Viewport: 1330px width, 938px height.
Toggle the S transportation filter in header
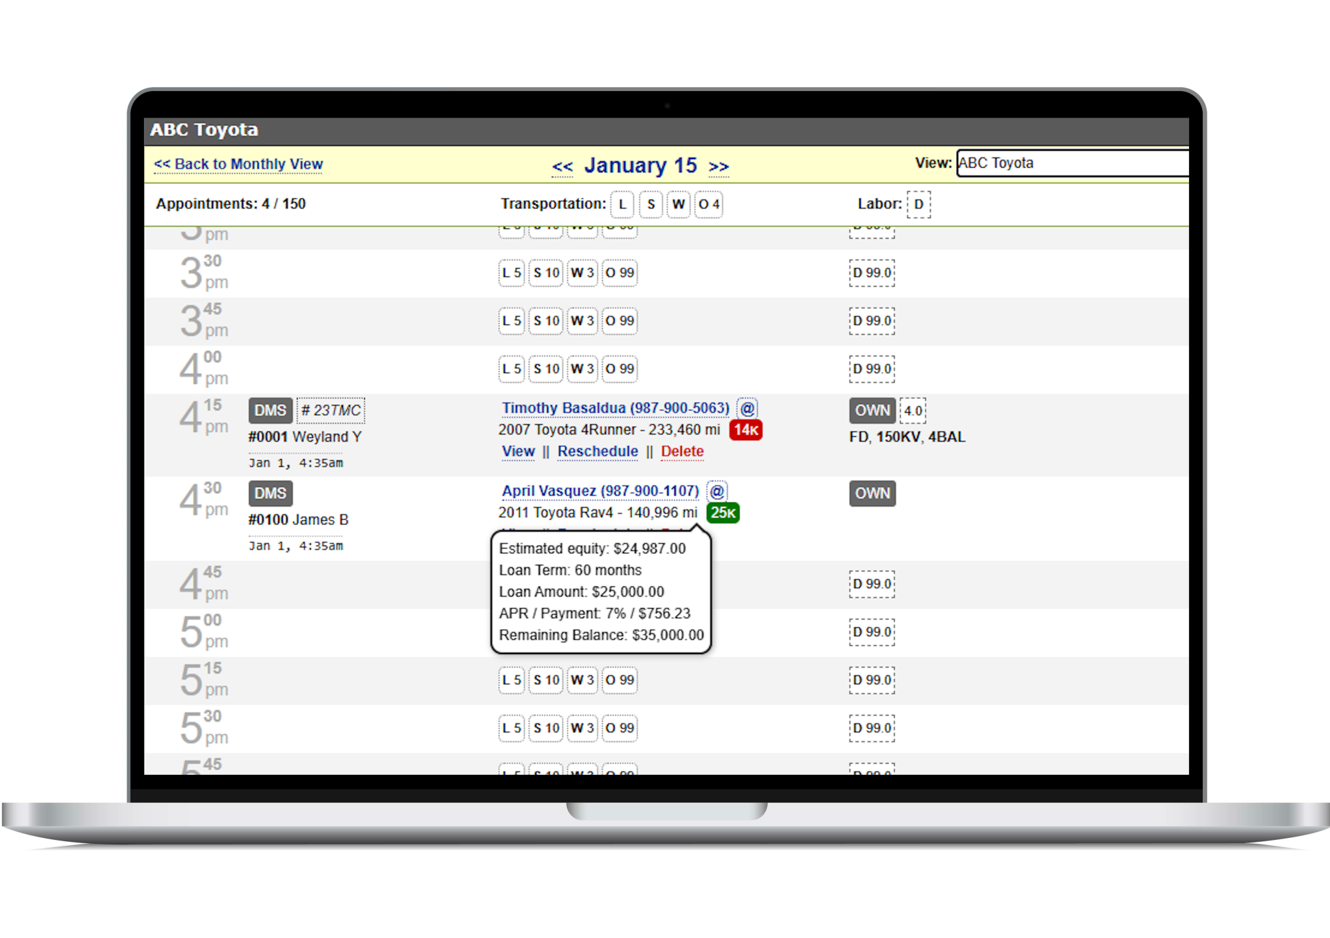(651, 205)
